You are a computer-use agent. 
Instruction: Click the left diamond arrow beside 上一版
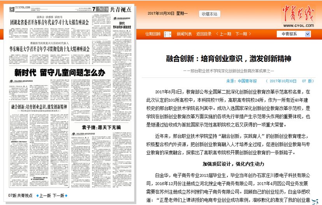(37, 196)
